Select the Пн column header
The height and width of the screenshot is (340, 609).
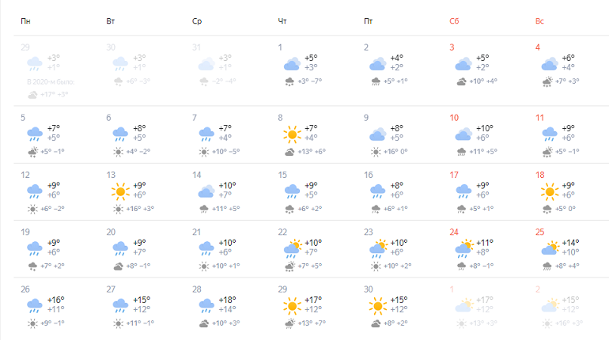coord(25,21)
